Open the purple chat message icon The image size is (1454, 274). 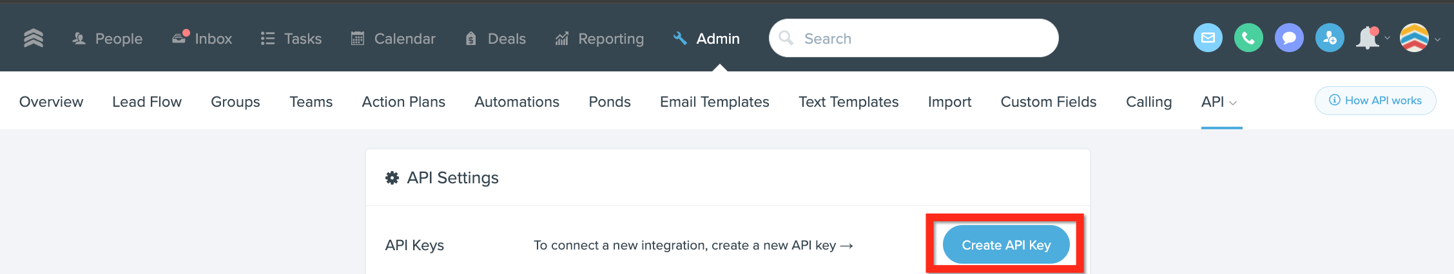pyautogui.click(x=1289, y=38)
